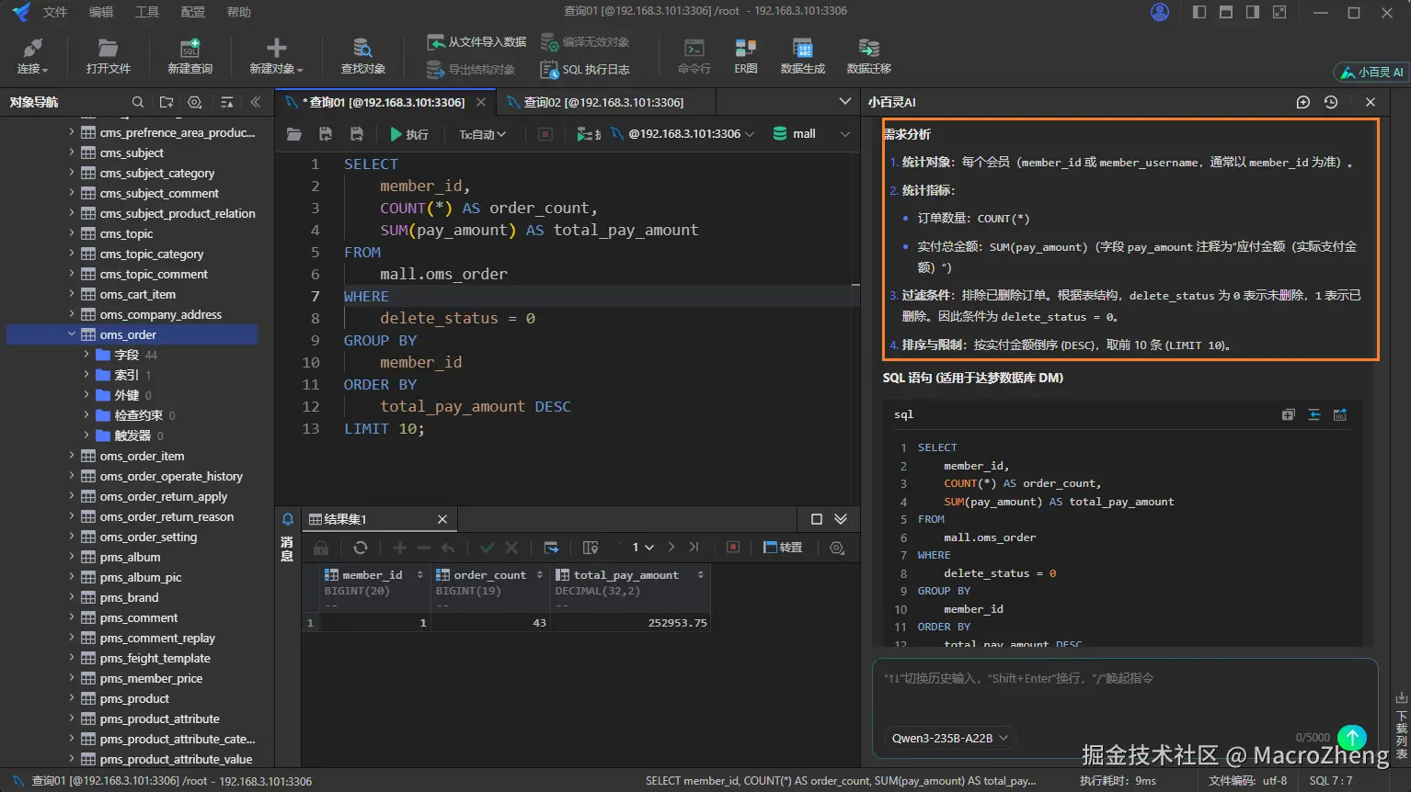Expand the editor tab list chevron
This screenshot has height=792, width=1411.
[x=844, y=101]
